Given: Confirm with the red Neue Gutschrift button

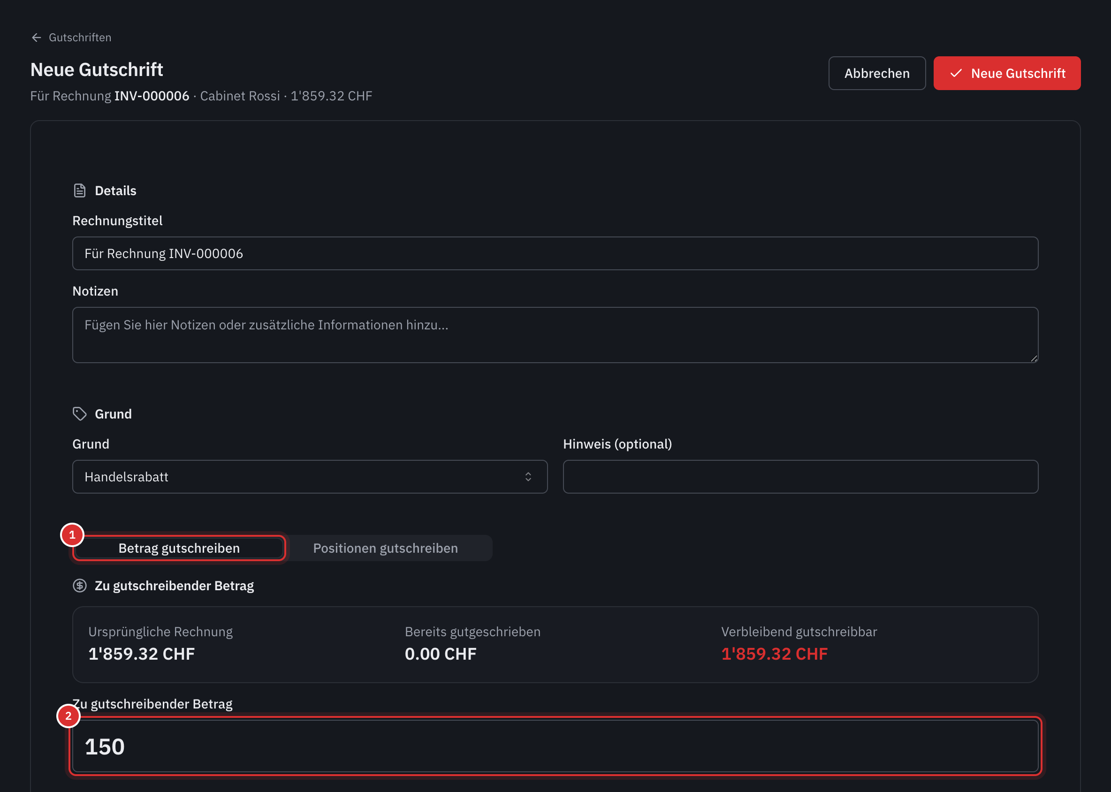Looking at the screenshot, I should [1007, 73].
